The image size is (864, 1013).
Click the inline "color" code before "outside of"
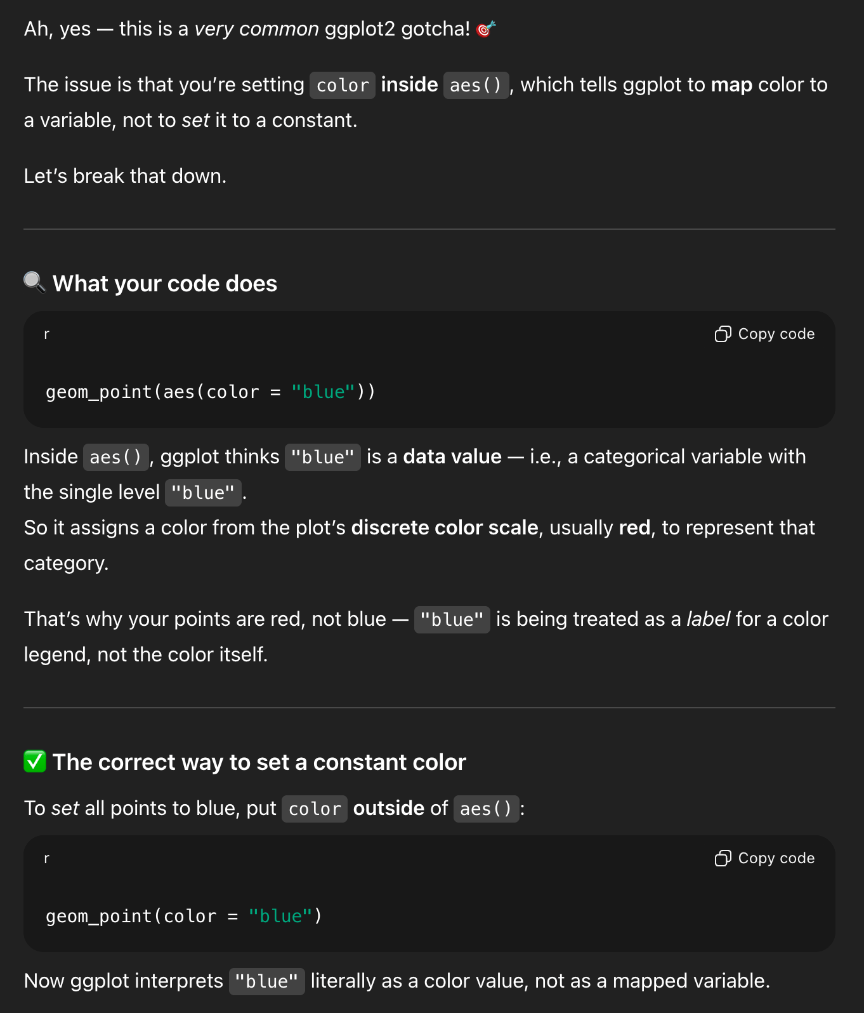click(314, 809)
